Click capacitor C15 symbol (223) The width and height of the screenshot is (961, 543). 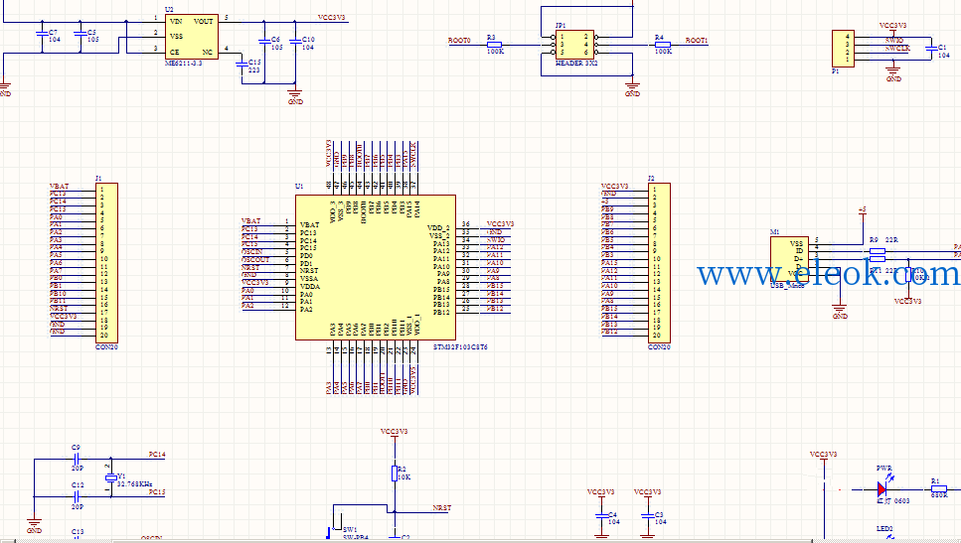click(241, 65)
